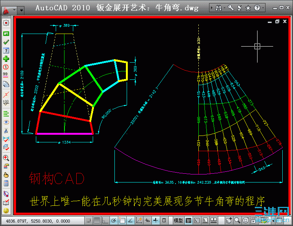
Task: Open the calendar 7 icon
Action: [6, 51]
